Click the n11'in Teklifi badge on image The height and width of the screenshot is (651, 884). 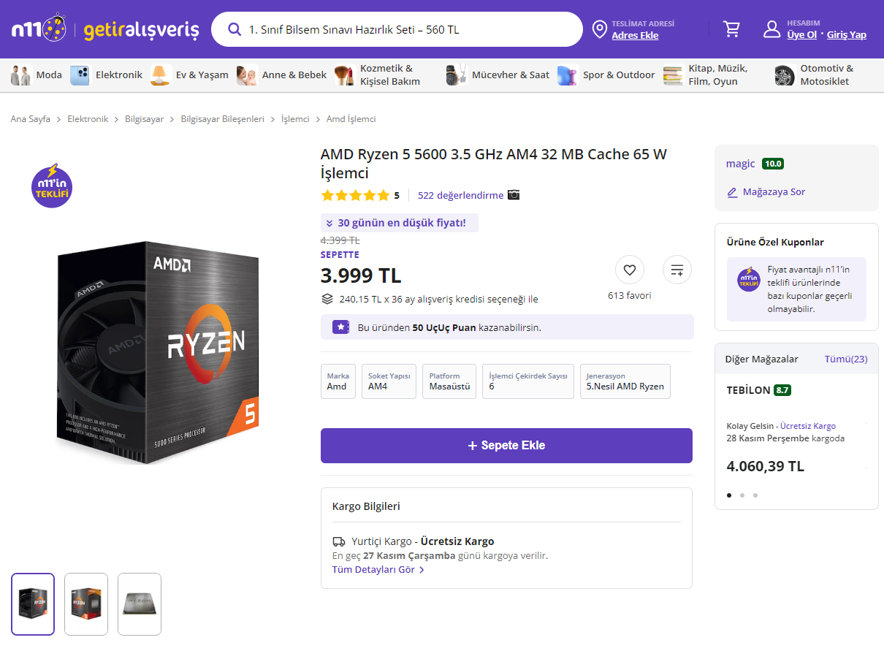click(x=52, y=186)
